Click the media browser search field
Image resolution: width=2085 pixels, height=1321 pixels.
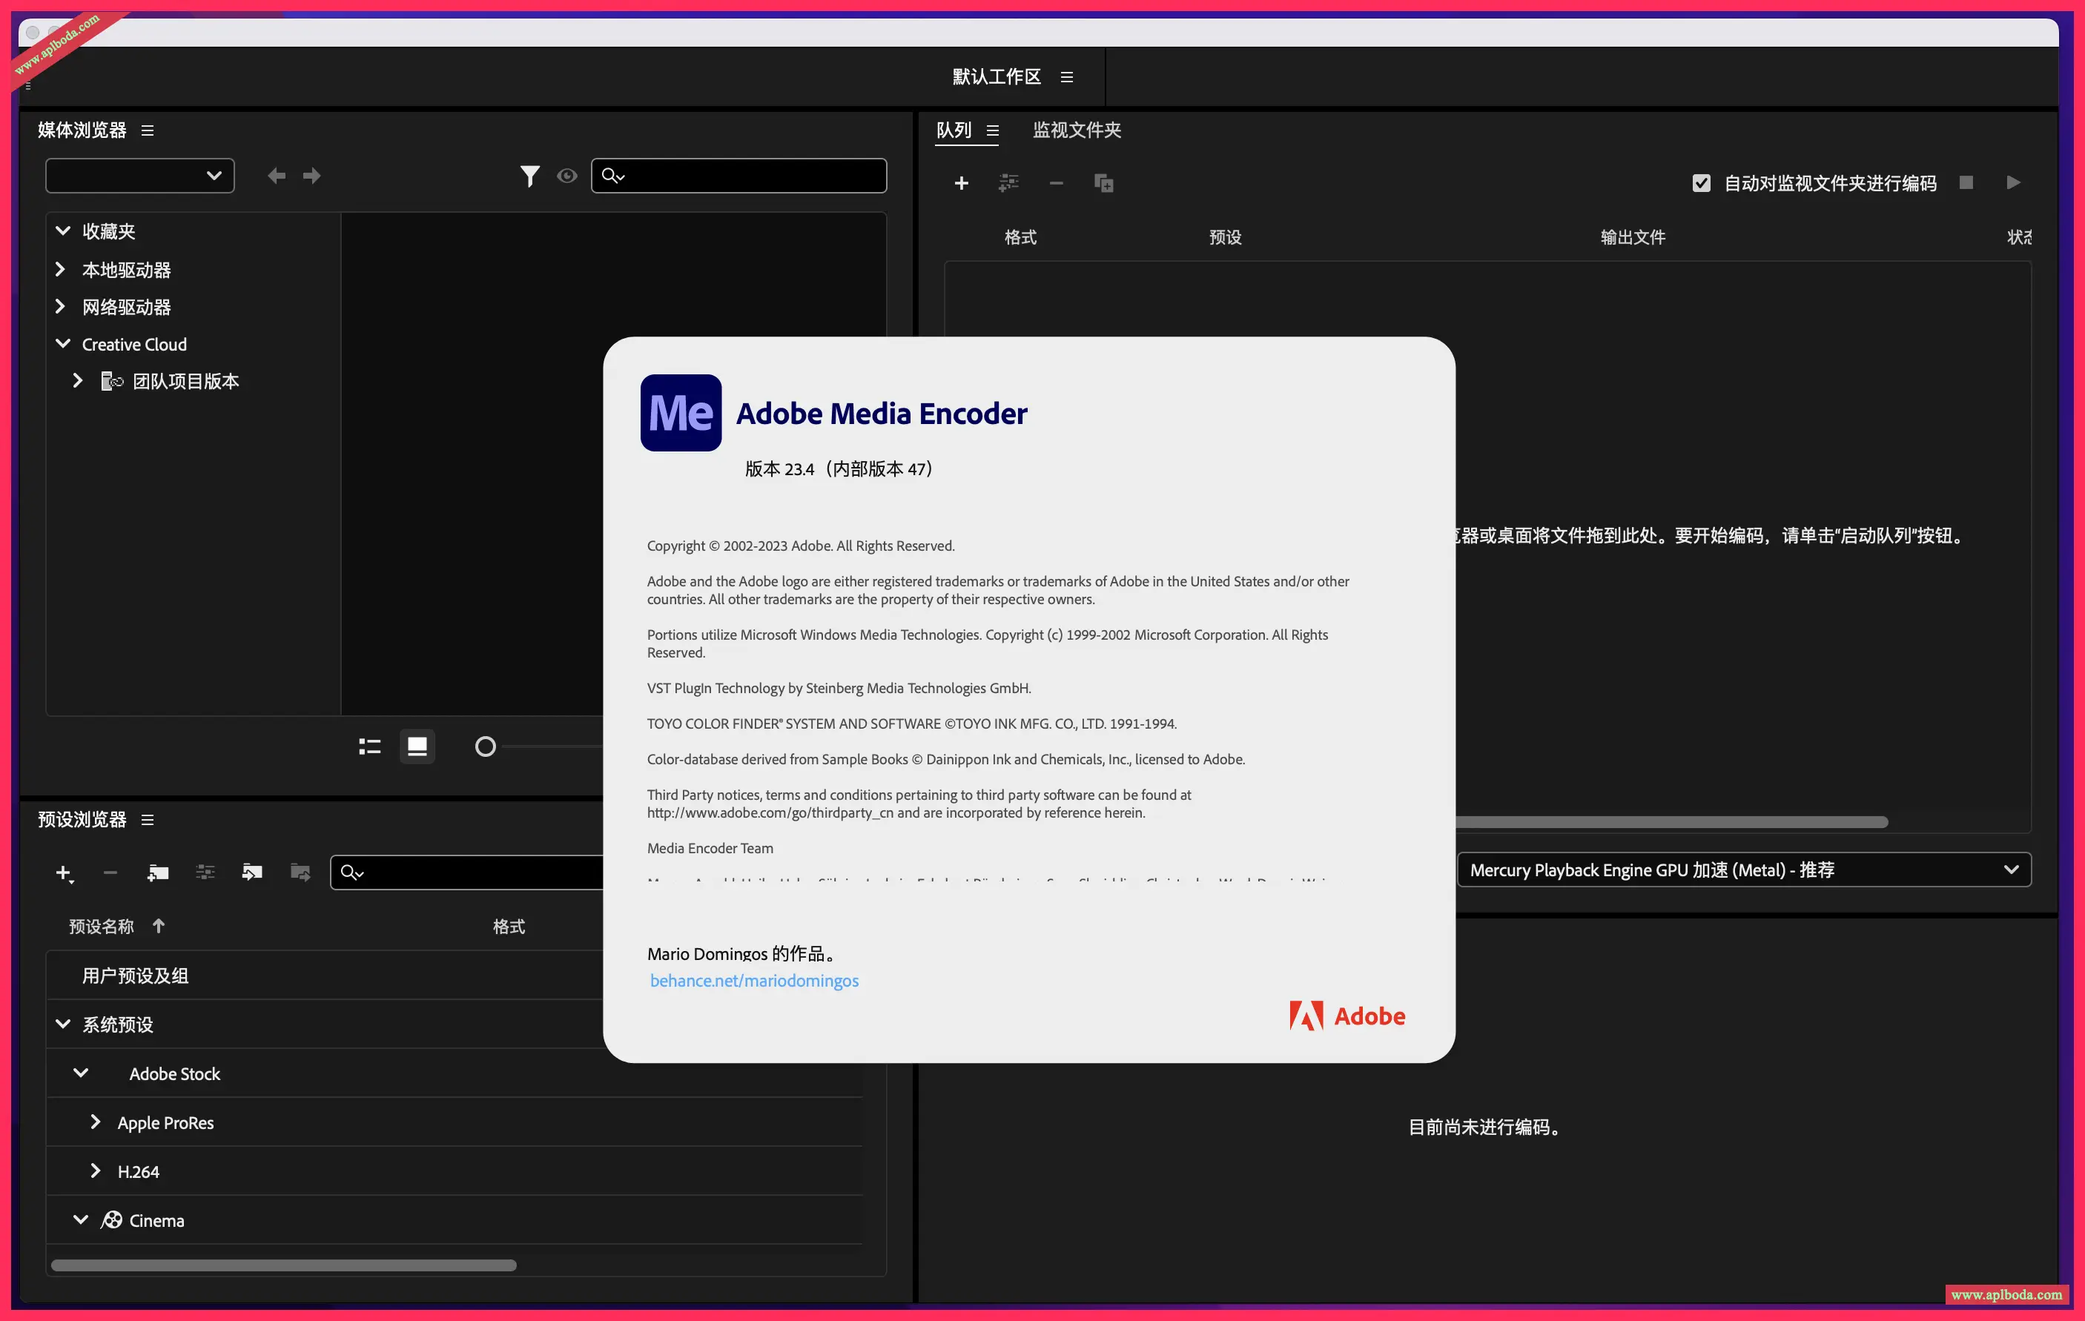pos(753,176)
